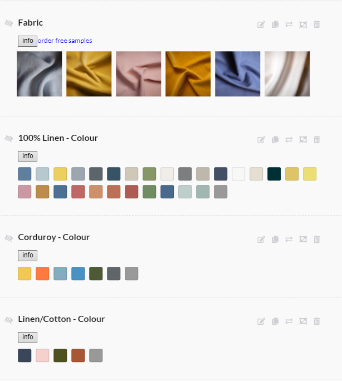Click the edit icon for Fabric section
The width and height of the screenshot is (342, 381).
[x=261, y=25]
